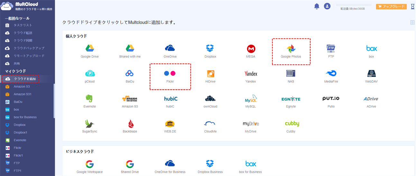This screenshot has width=416, height=176.
Task: Click the アップグレード upgrade button
Action: [391, 6]
